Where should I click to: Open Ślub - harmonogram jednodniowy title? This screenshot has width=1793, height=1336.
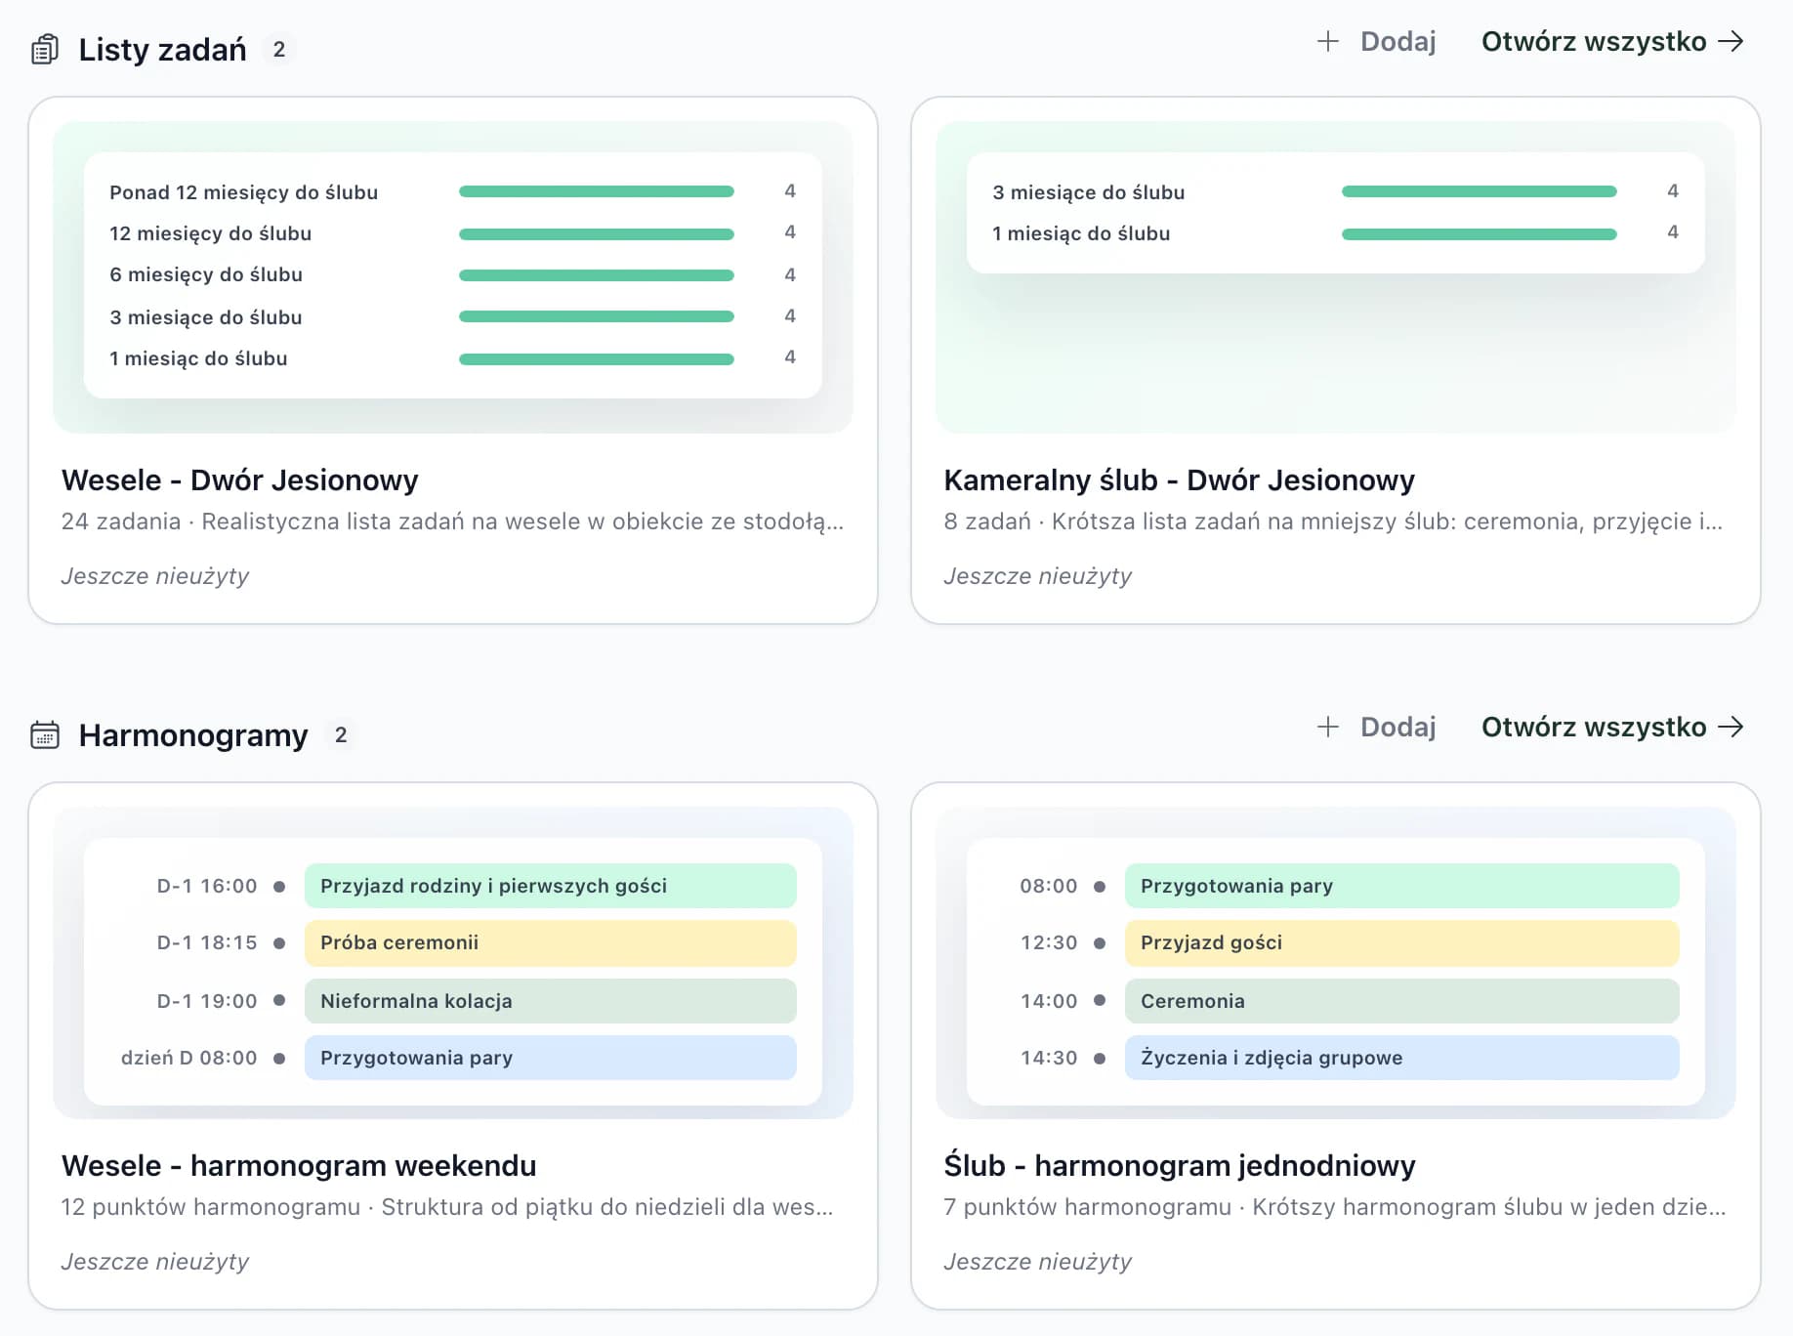[1180, 1165]
